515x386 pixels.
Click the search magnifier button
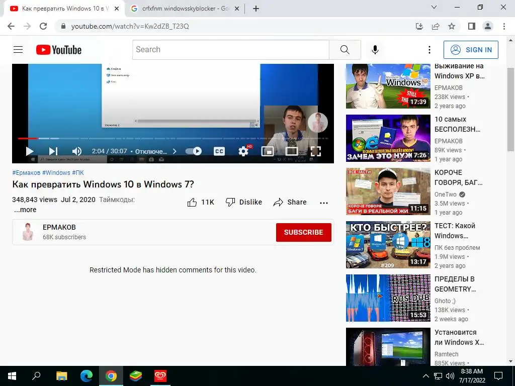(345, 50)
